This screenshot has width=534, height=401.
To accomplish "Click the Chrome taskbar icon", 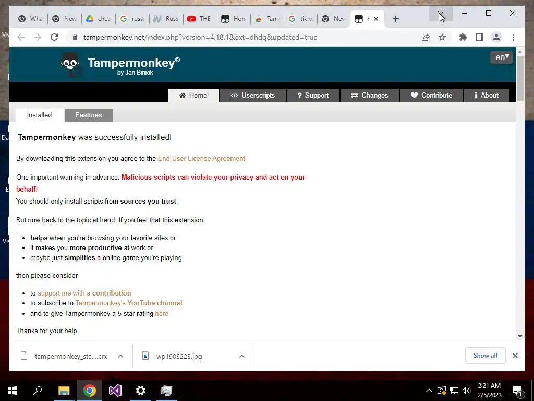I will 90,391.
